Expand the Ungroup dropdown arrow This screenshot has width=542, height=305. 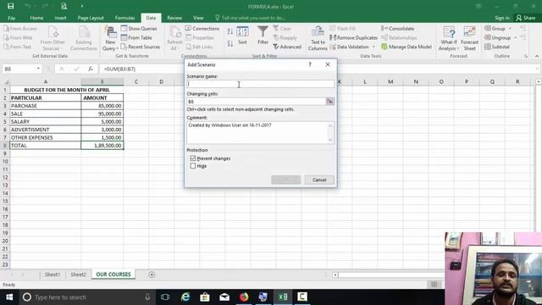(516, 37)
